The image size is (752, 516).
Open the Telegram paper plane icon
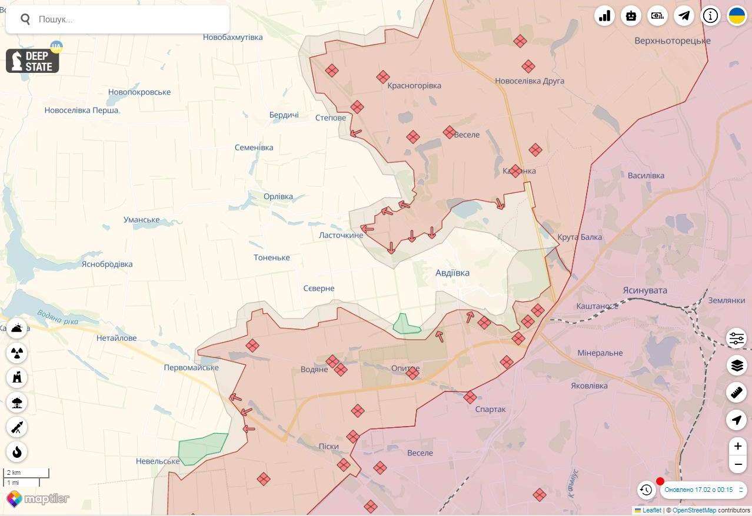[x=684, y=16]
